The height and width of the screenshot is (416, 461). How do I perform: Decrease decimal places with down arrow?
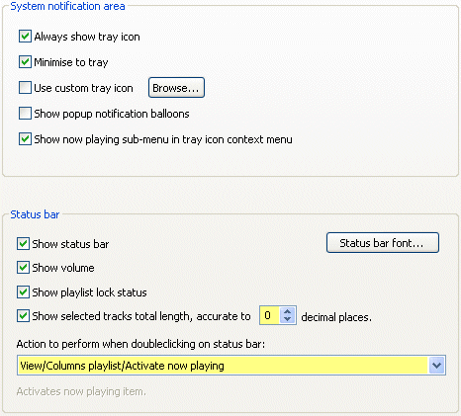(x=288, y=319)
